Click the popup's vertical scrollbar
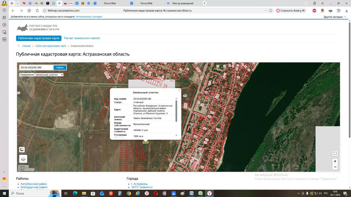Screen dimensions: 351x197 (176, 111)
